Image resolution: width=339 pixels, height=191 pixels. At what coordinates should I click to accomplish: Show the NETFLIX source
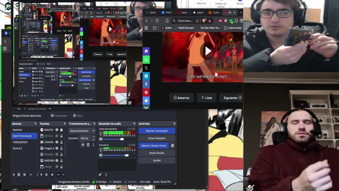click(57, 136)
